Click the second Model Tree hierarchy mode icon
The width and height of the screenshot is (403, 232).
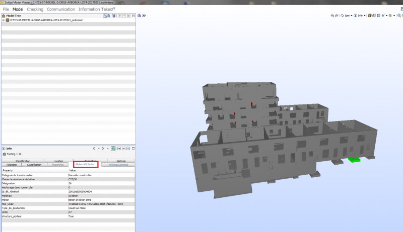(x=109, y=16)
